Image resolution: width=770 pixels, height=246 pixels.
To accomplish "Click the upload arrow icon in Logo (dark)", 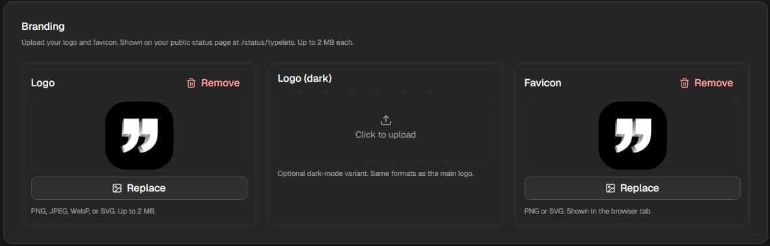I will (385, 120).
